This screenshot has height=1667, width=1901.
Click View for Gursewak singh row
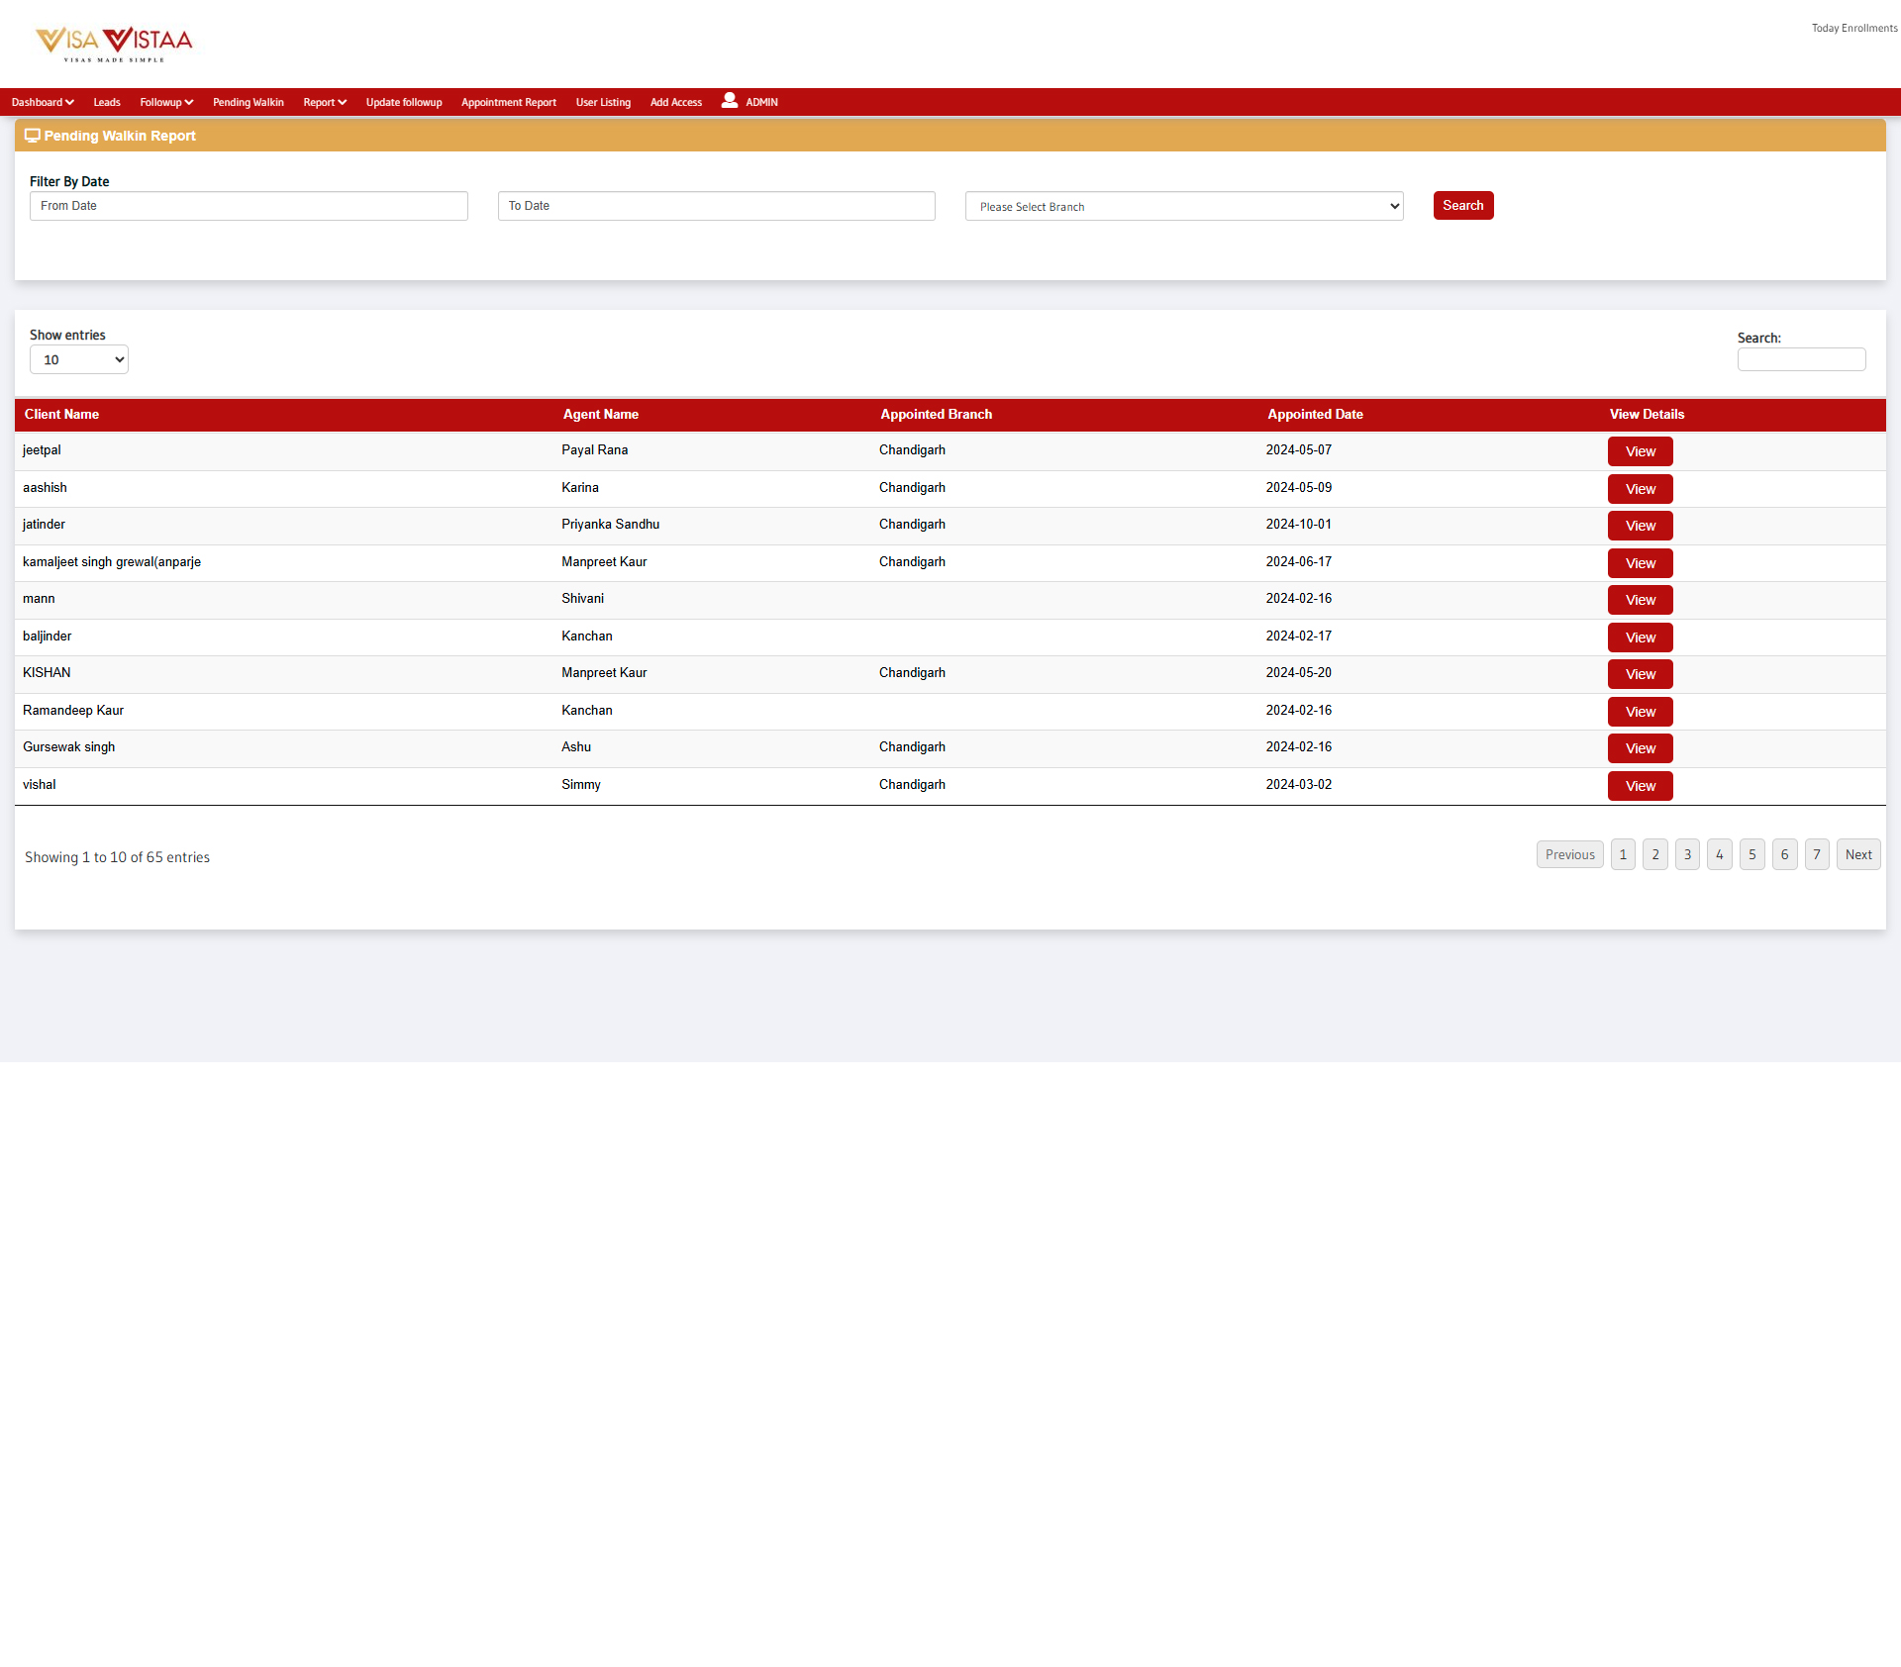point(1639,748)
